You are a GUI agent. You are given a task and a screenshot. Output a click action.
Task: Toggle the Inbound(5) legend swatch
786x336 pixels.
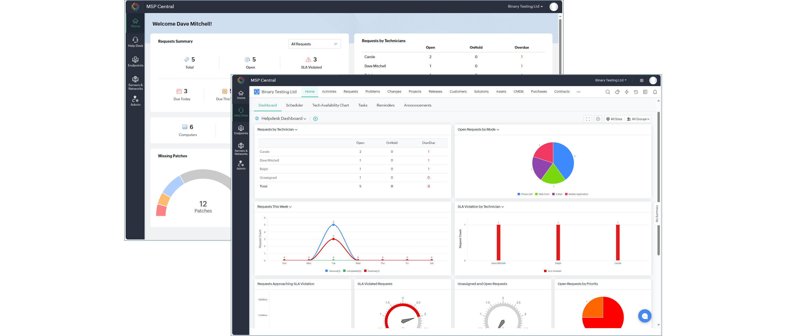coord(326,271)
